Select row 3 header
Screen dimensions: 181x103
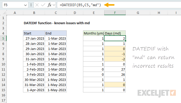(x=3, y=28)
